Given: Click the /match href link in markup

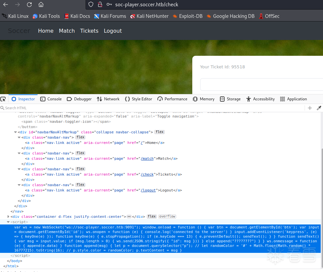Looking at the screenshot, I should (x=147, y=159).
